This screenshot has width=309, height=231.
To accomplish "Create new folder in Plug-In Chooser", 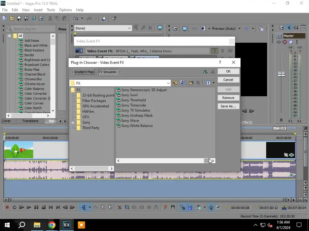I will click(191, 83).
